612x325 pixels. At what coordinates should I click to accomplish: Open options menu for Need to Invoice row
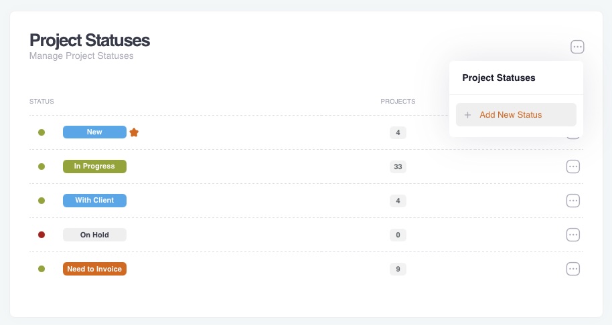point(572,269)
